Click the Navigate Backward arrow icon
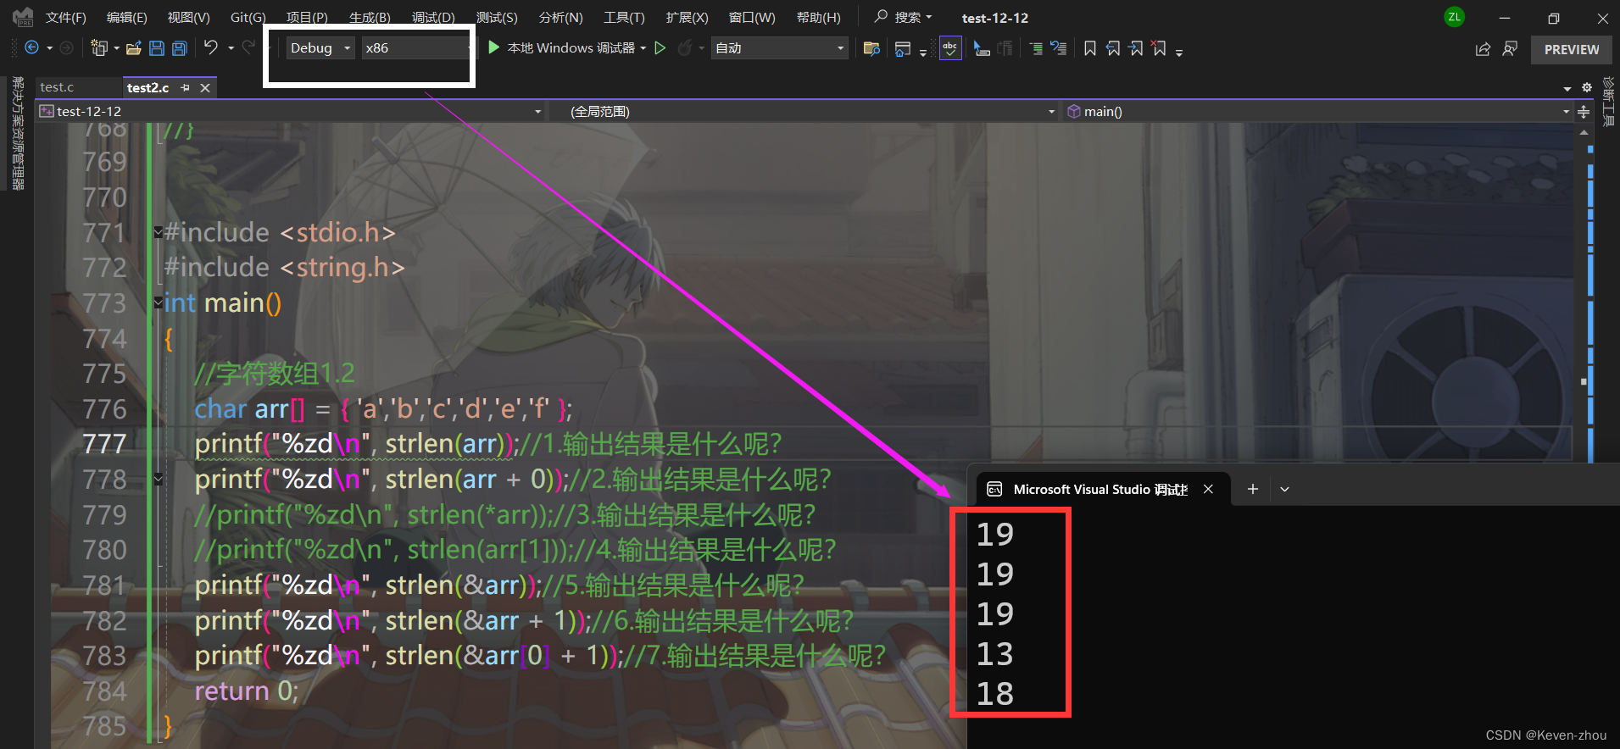Image resolution: width=1620 pixels, height=749 pixels. tap(31, 47)
